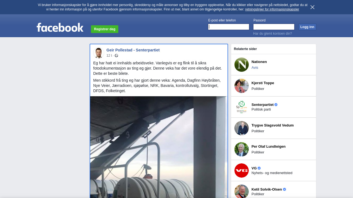Screen dimensions: 353x198
Task: Click Per Olaf Lundteigen's profile picture
Action: tap(242, 149)
